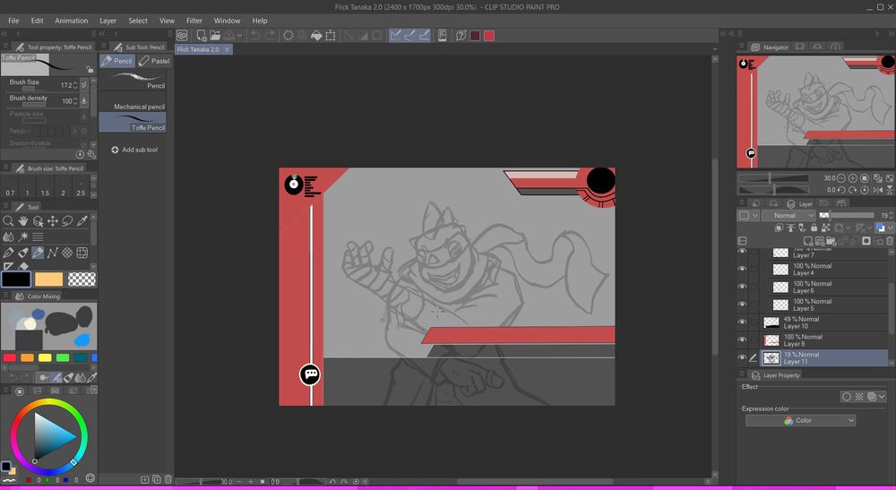Screen dimensions: 896x490
Task: Hide Layer 9 with eye icon
Action: pyautogui.click(x=742, y=340)
